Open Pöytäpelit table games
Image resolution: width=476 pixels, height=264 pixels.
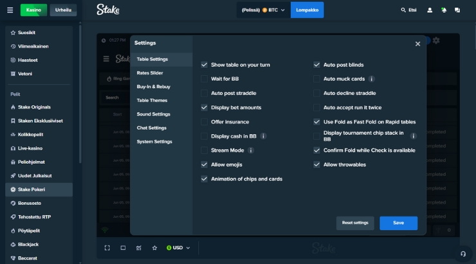pyautogui.click(x=39, y=231)
